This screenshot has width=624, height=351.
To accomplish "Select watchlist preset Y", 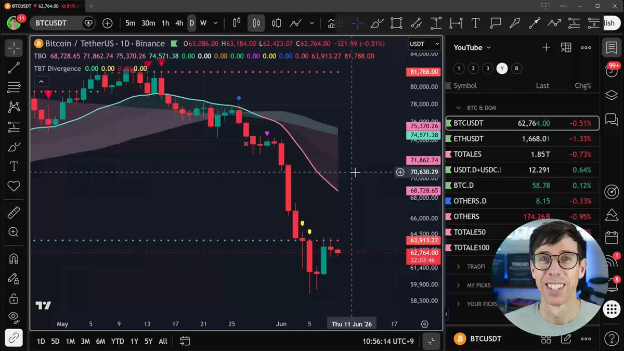I will coord(502,68).
